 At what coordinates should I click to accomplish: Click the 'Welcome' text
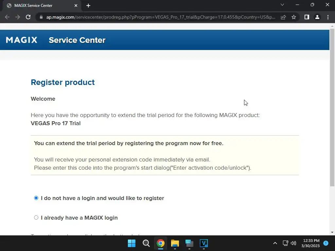(x=43, y=99)
